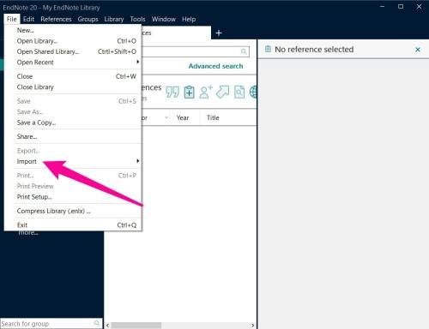Expand the Open Recent submenu arrow

coord(138,62)
